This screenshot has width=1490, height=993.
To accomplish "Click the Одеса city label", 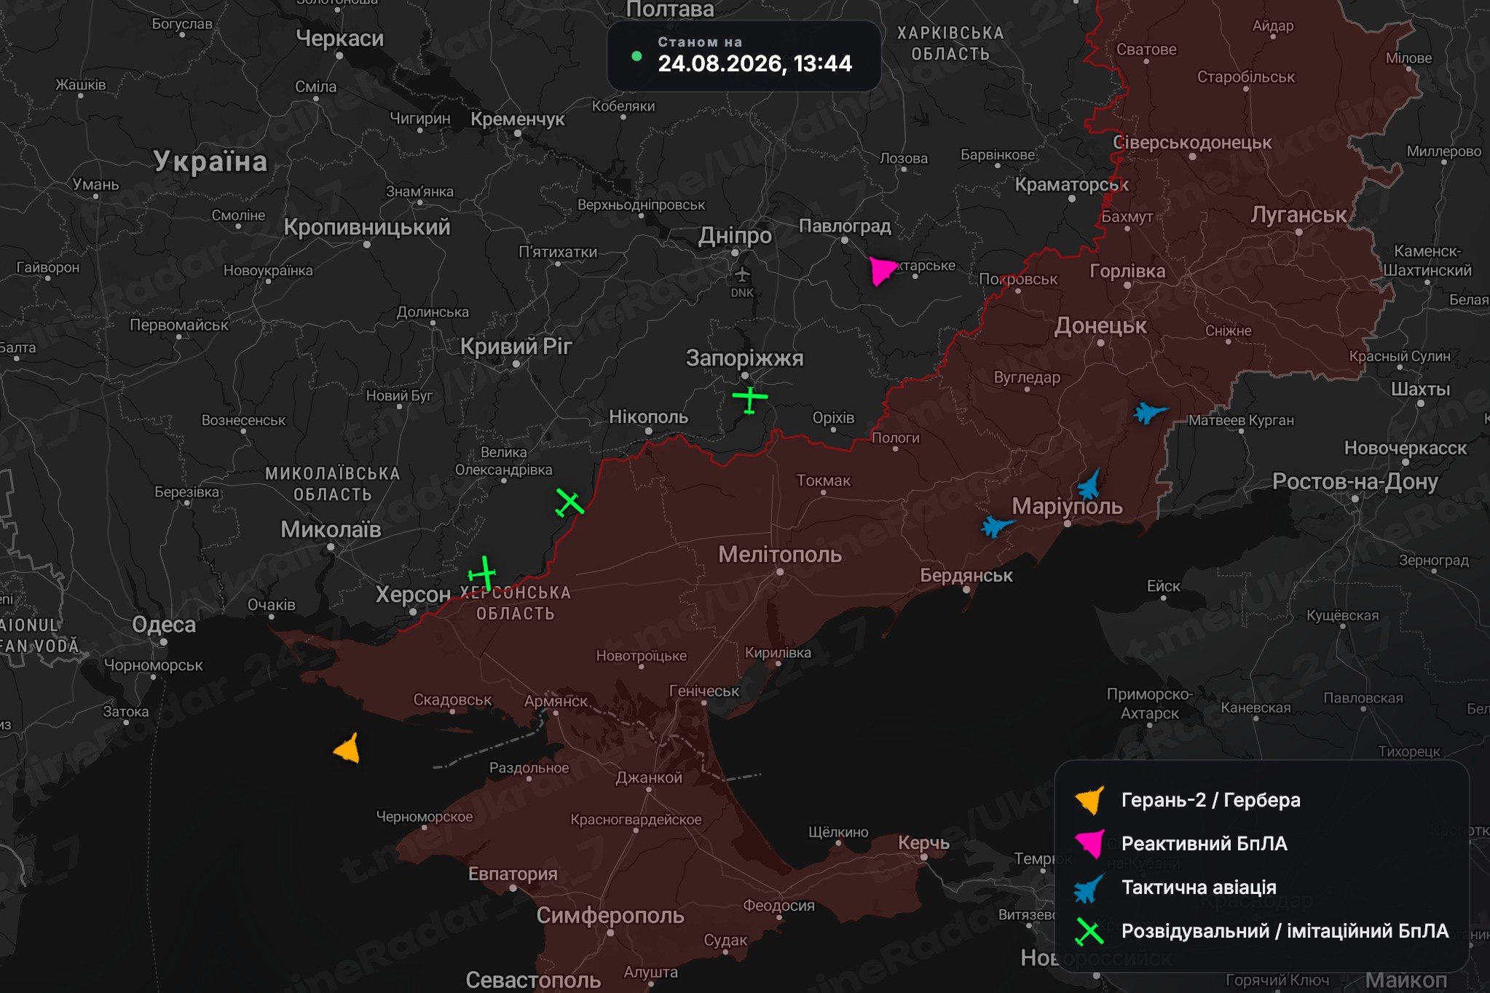I will tap(164, 625).
